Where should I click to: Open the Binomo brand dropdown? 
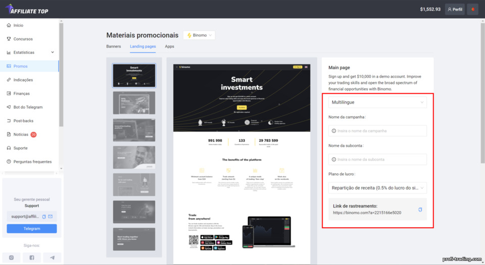coord(199,35)
